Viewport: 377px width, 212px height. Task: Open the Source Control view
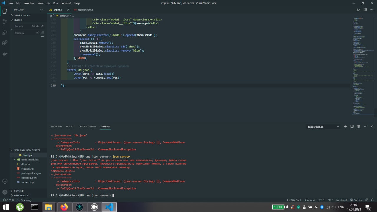(5, 22)
